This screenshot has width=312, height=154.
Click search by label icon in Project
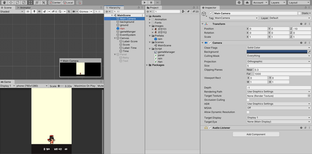point(188,12)
